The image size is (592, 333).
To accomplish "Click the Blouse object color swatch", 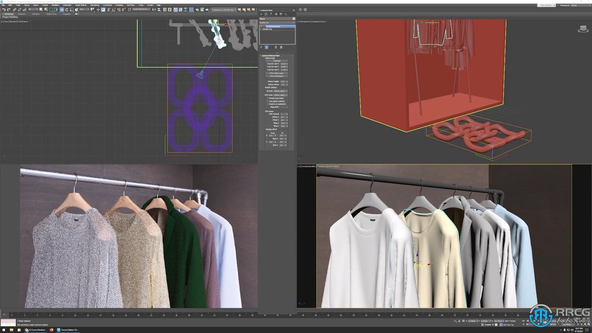I will tap(294, 19).
